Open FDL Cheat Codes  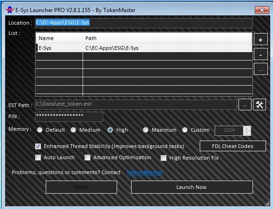pos(232,146)
